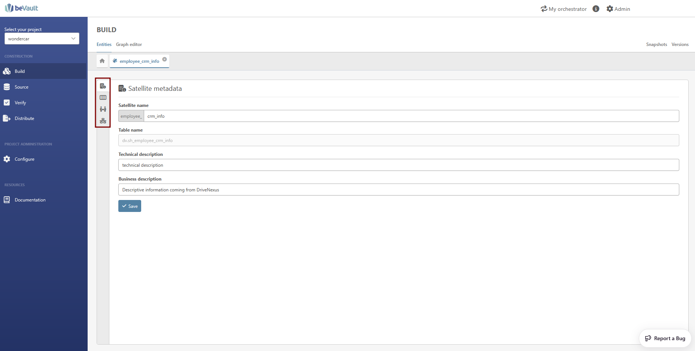
Task: Click the info circle icon in header
Action: [x=596, y=9]
